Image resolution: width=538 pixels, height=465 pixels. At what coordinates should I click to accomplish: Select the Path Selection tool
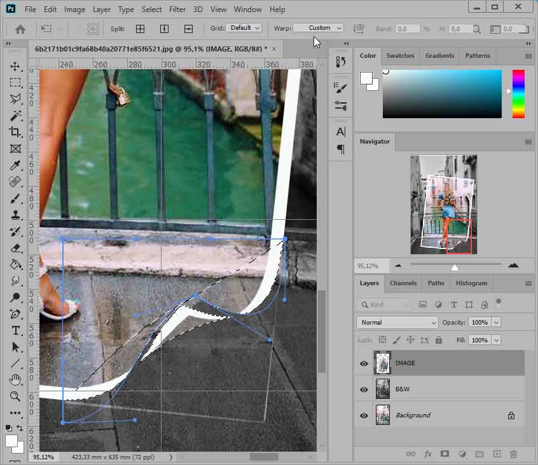point(15,347)
